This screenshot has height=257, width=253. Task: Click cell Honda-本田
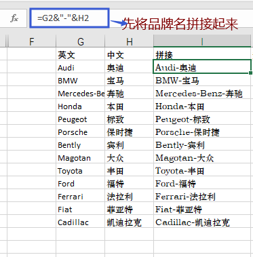click(x=202, y=106)
